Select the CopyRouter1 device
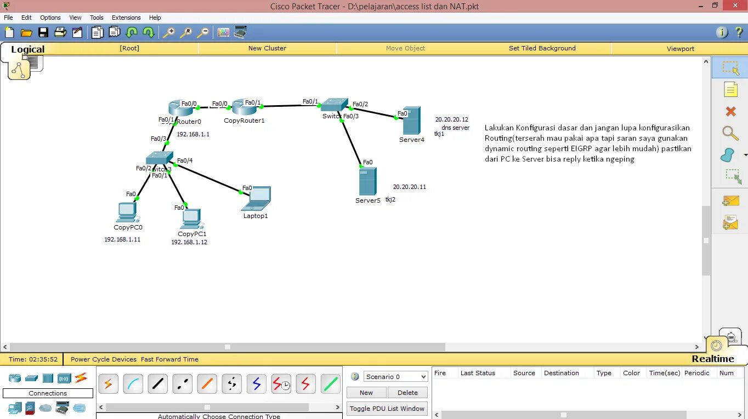748x419 pixels. click(x=244, y=108)
